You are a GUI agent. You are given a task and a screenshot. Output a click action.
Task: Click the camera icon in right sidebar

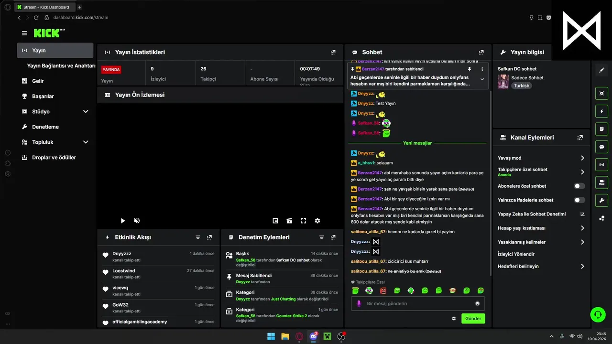[602, 183]
